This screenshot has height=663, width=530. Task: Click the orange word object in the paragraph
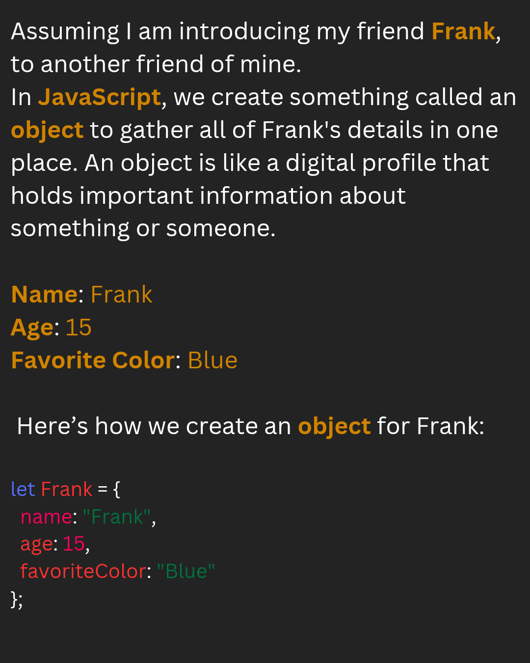click(x=47, y=131)
